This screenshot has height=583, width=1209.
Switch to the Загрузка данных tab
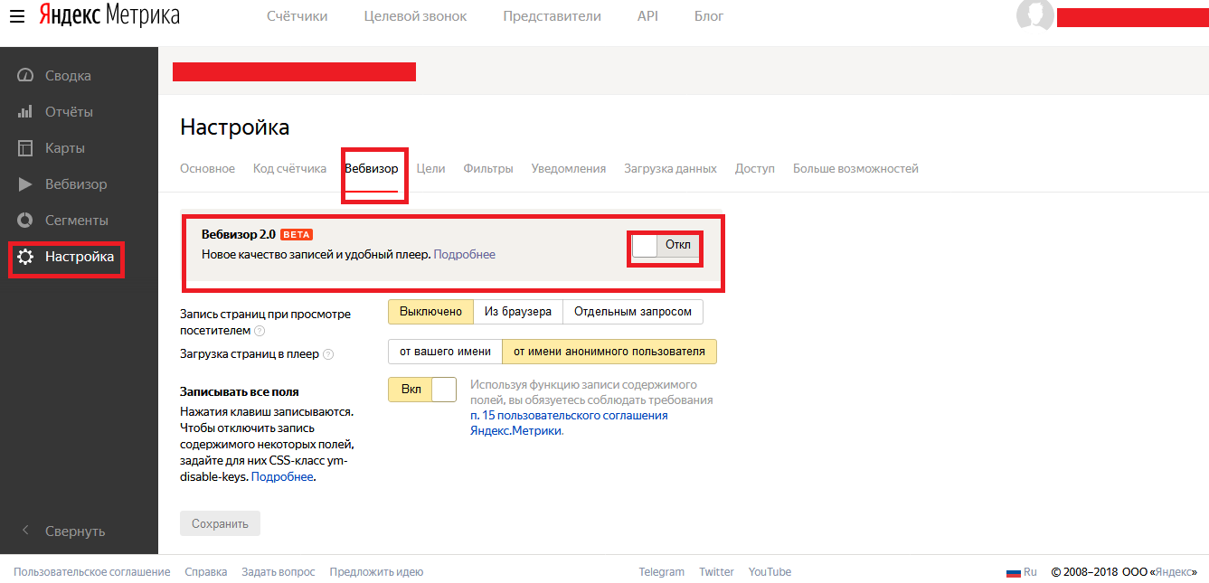670,168
